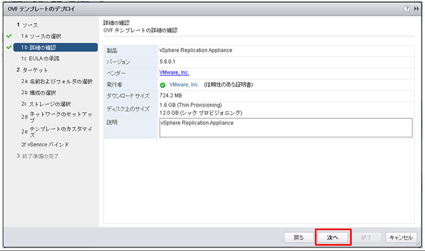Go to step 1c EULA の承諾
425x251 pixels.
(40, 58)
